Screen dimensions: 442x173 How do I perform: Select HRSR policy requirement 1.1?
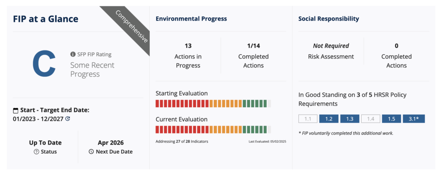pos(308,119)
